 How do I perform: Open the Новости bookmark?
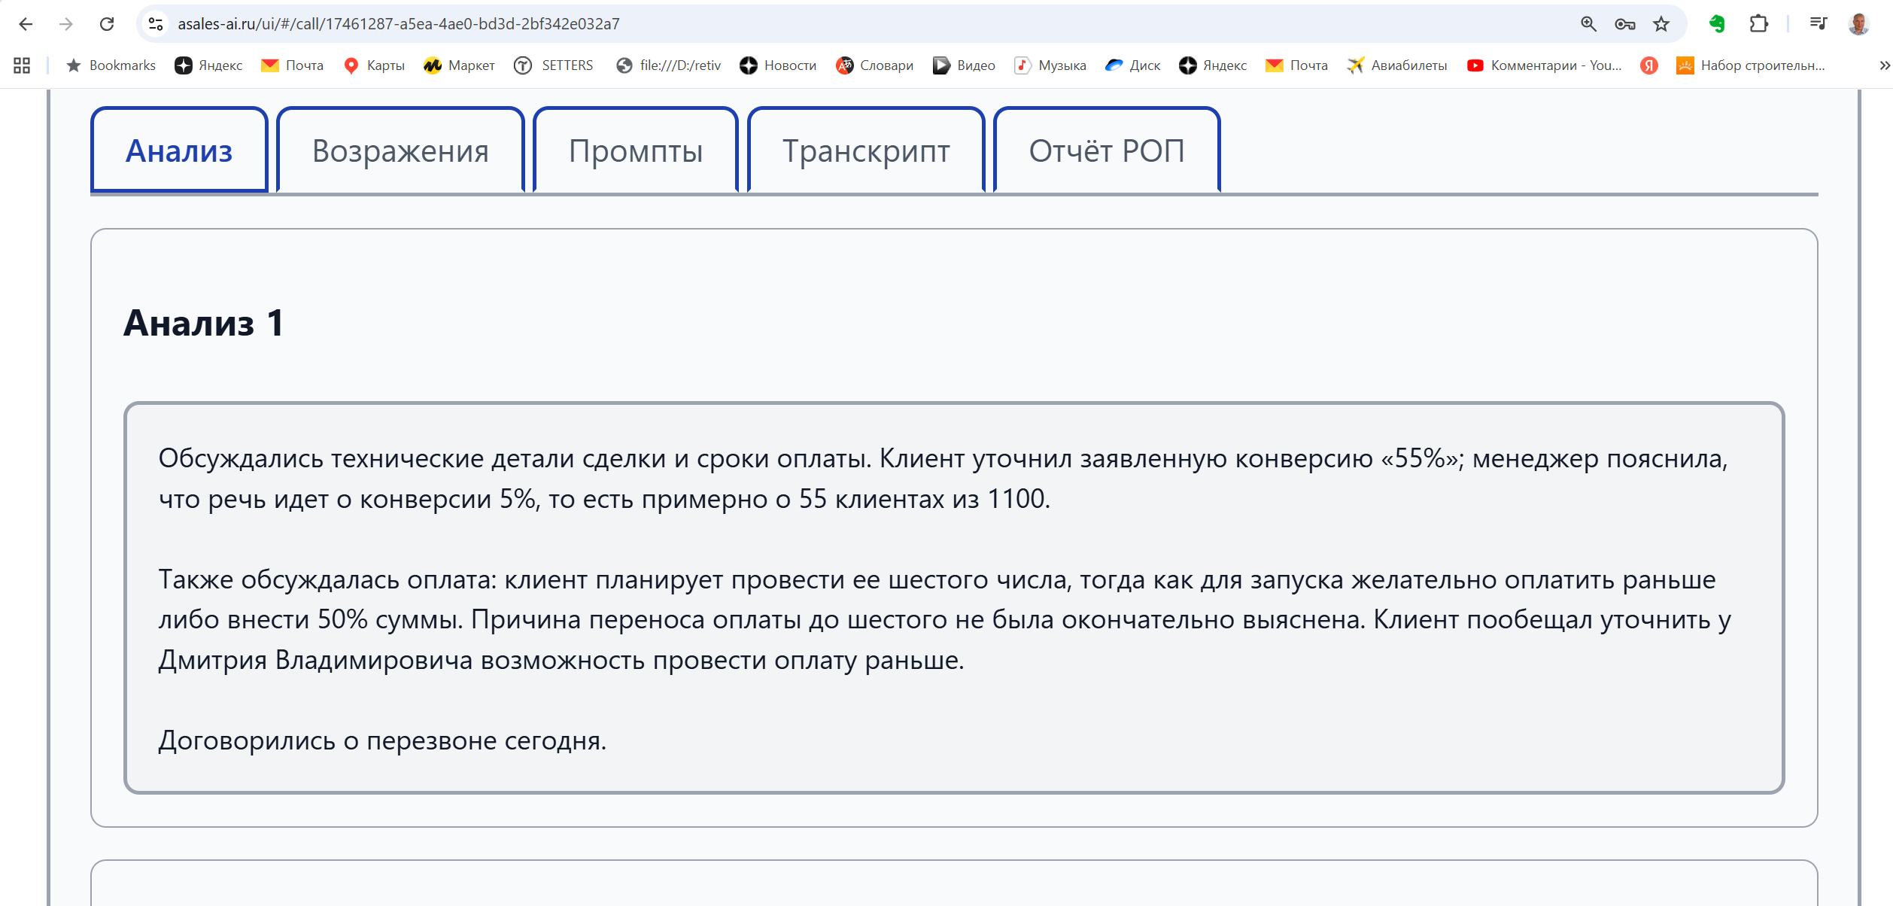778,65
